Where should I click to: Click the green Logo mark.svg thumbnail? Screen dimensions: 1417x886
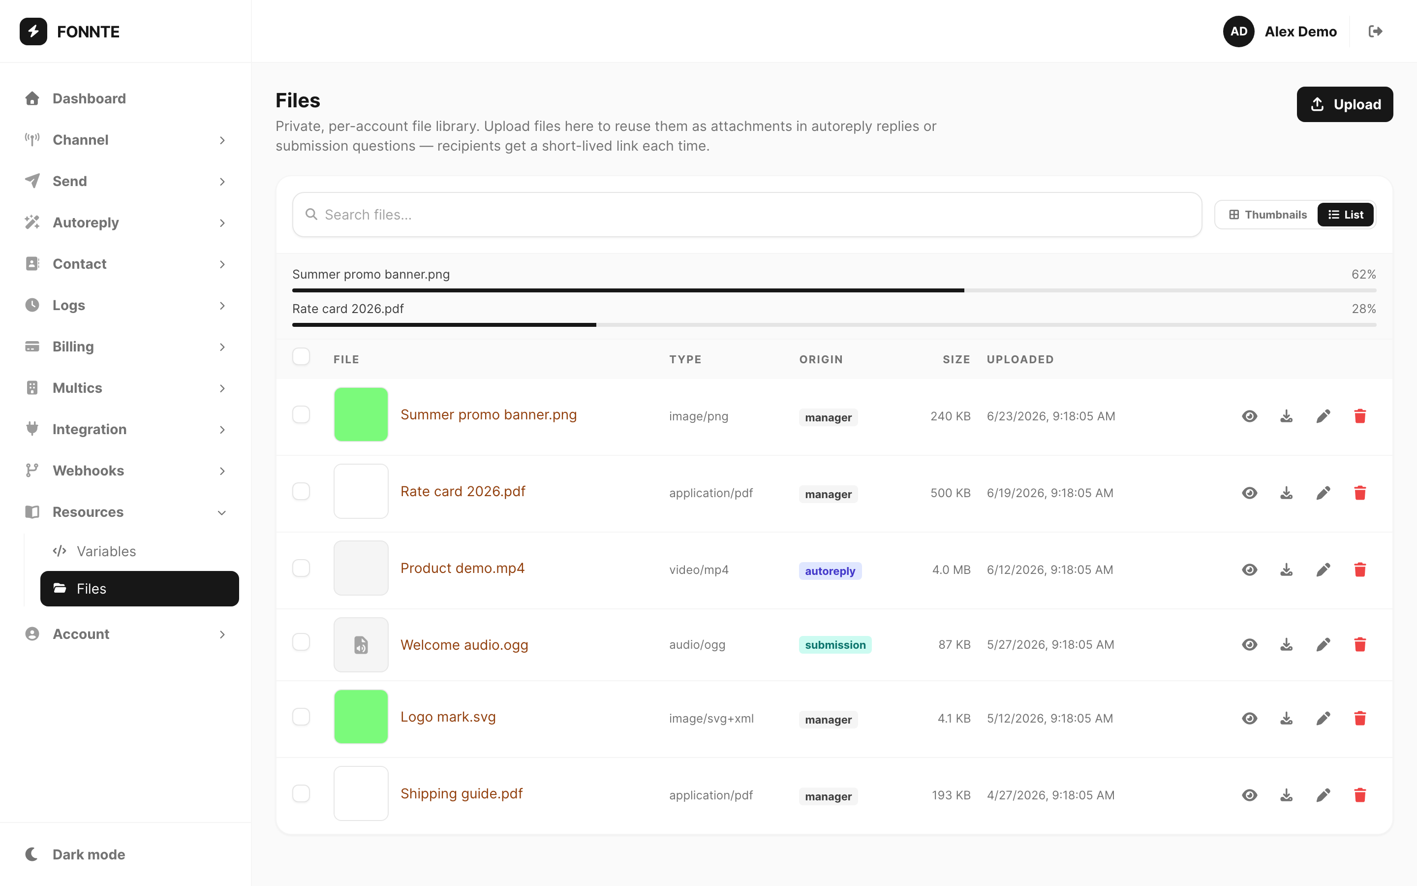tap(361, 717)
